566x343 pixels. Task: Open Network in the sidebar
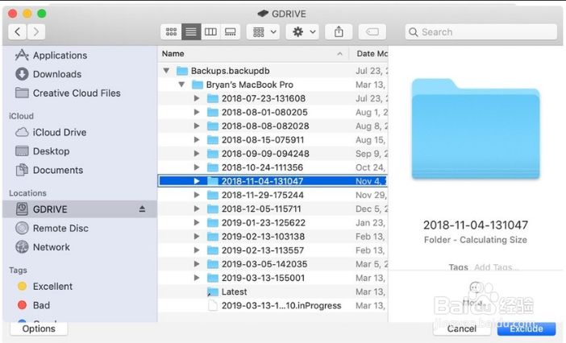point(43,247)
